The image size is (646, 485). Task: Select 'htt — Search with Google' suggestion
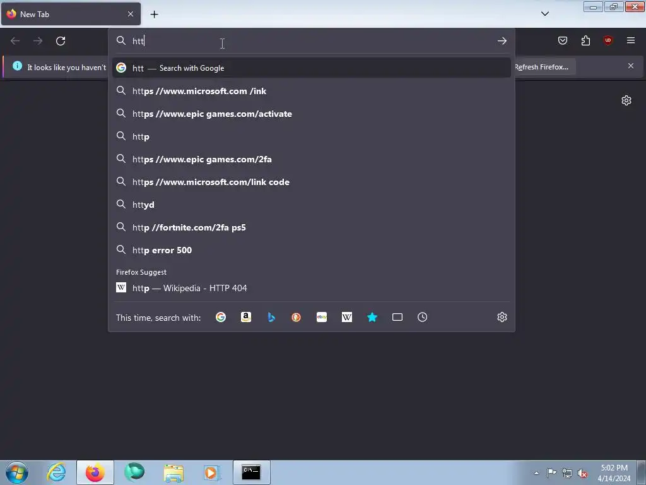312,68
